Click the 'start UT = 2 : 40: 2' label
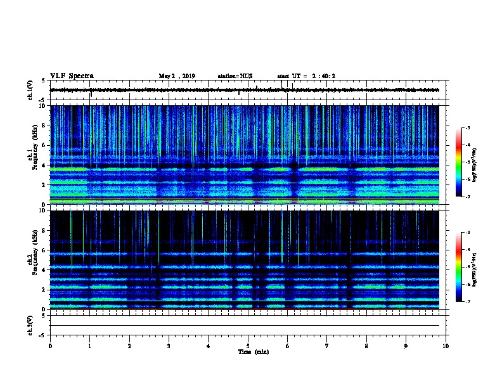Image resolution: width=502 pixels, height=388 pixels. [x=306, y=76]
